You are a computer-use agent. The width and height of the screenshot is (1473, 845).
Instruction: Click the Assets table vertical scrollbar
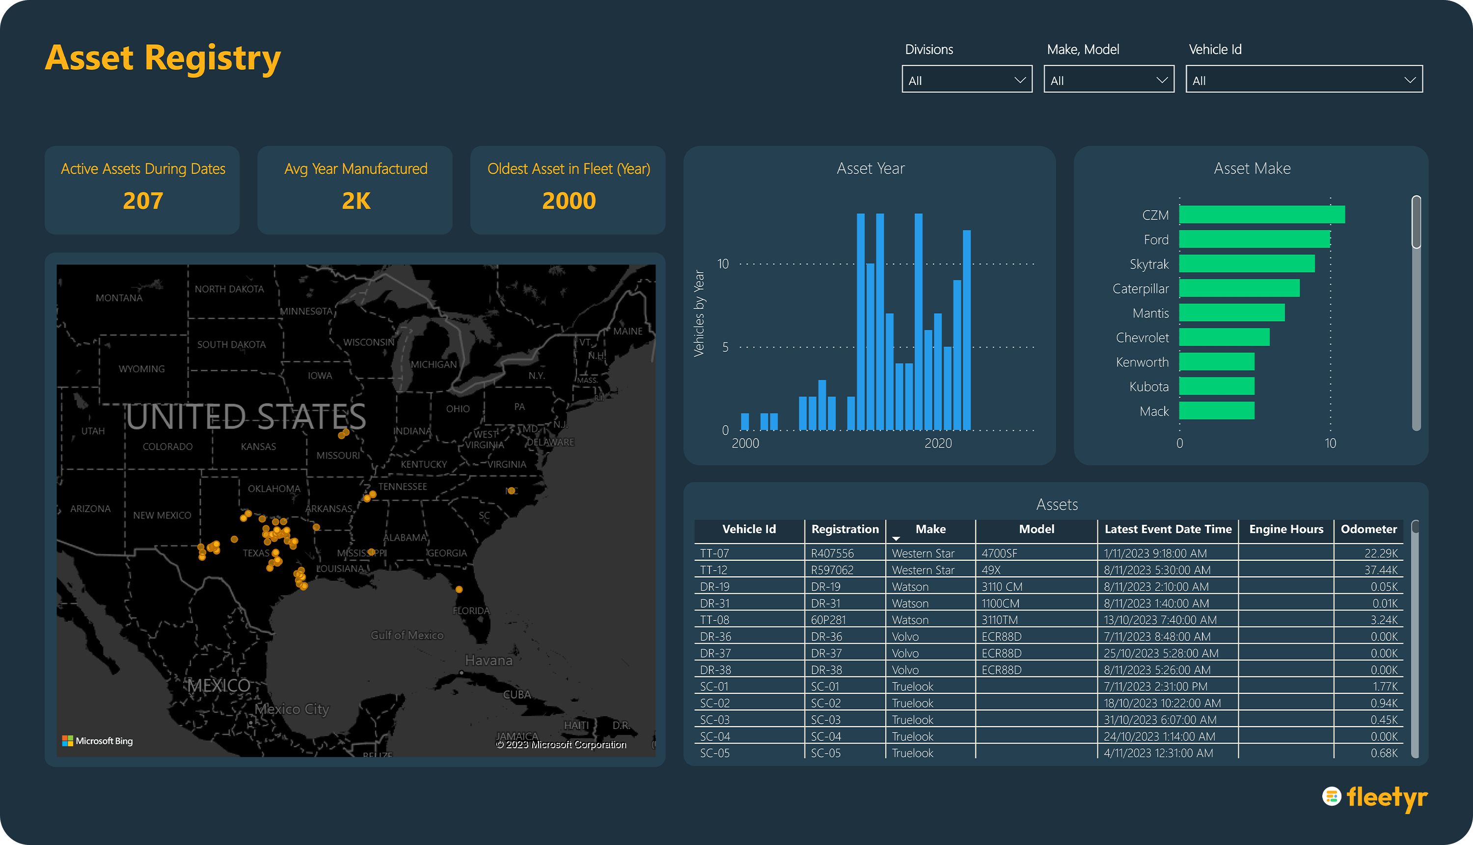(x=1415, y=639)
